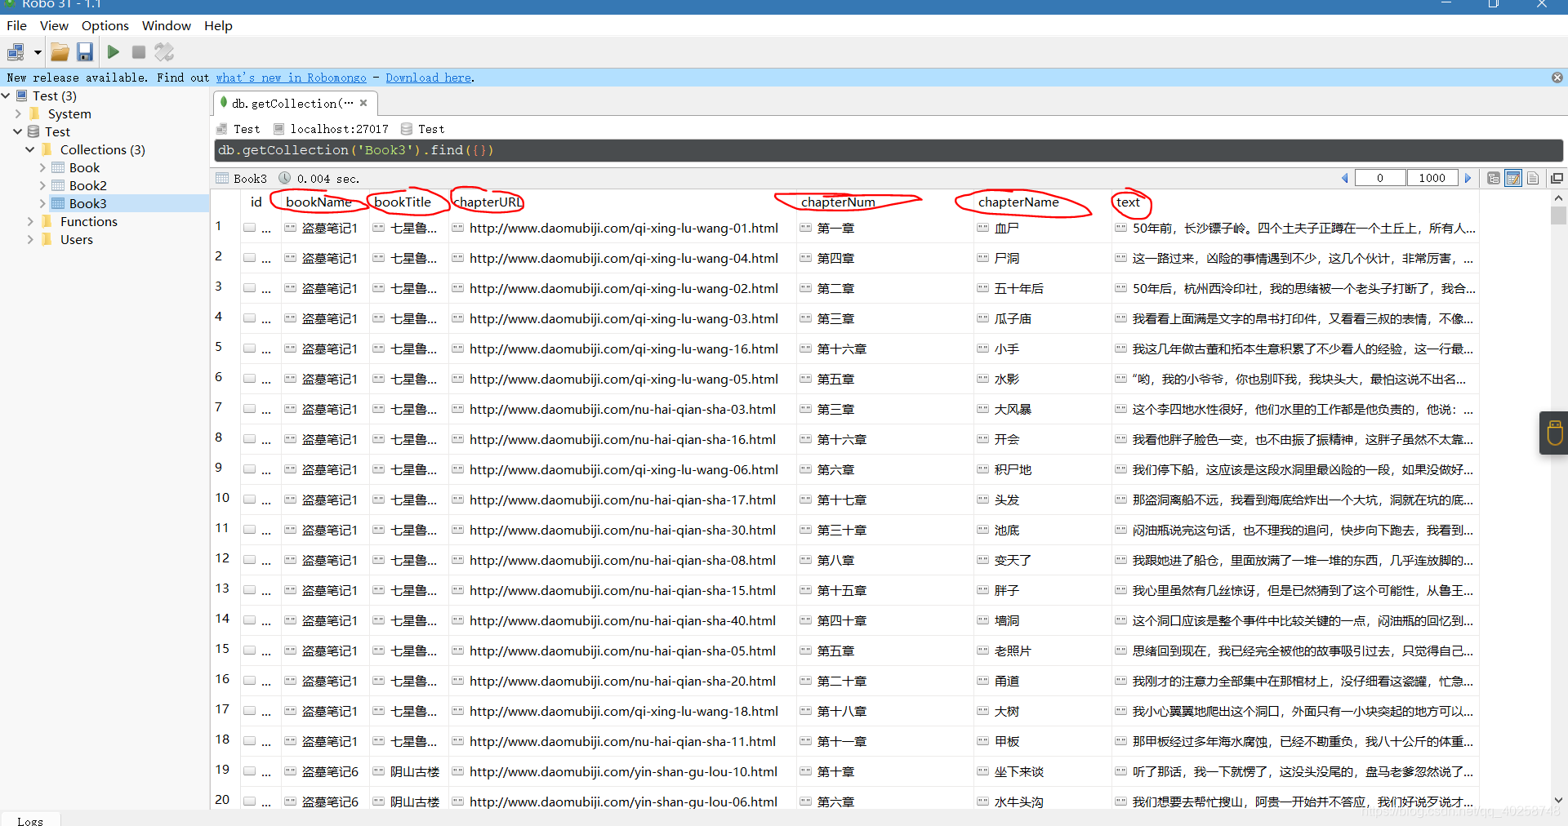
Task: Open the what's new in Robomongo link
Action: [291, 78]
